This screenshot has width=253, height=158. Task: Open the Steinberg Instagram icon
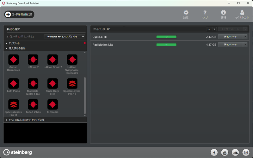[246, 152]
